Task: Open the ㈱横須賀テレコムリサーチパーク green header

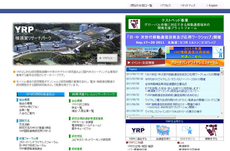Action: (93, 94)
